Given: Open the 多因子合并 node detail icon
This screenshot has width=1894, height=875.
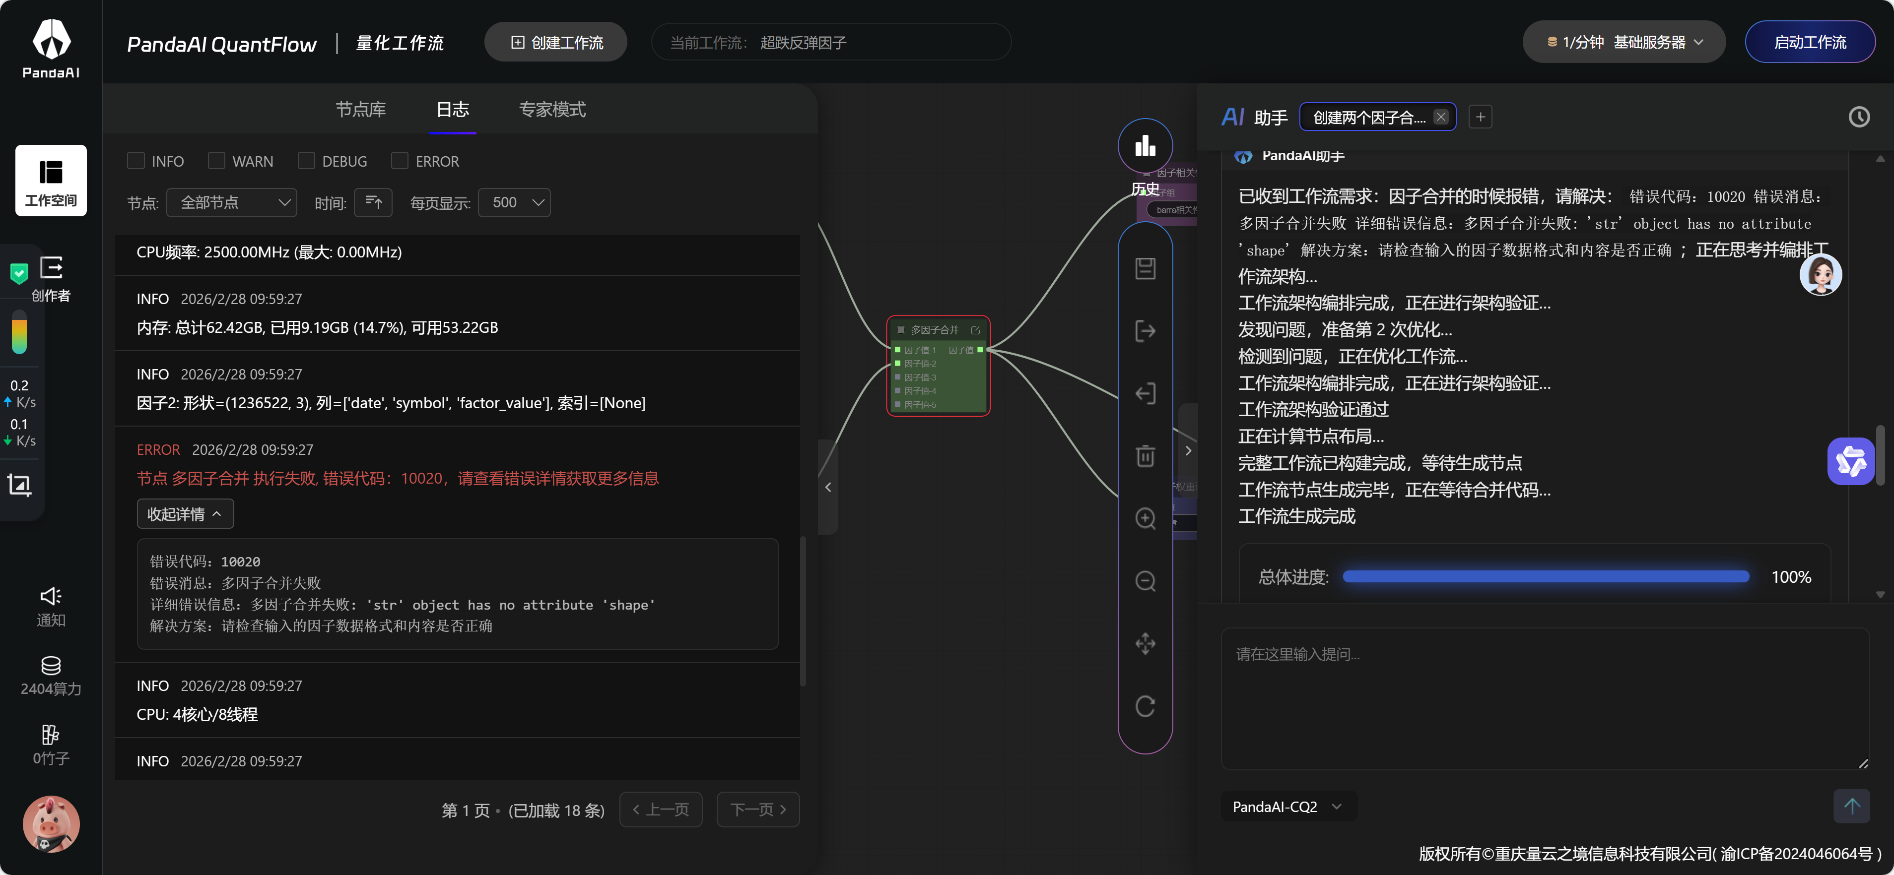Looking at the screenshot, I should pyautogui.click(x=975, y=330).
